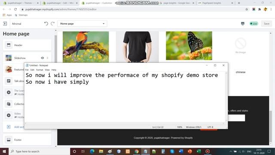Open Skype from the taskbar
The image size is (275, 155).
[x=172, y=151]
